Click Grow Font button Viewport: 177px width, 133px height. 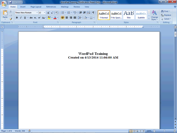point(48,13)
